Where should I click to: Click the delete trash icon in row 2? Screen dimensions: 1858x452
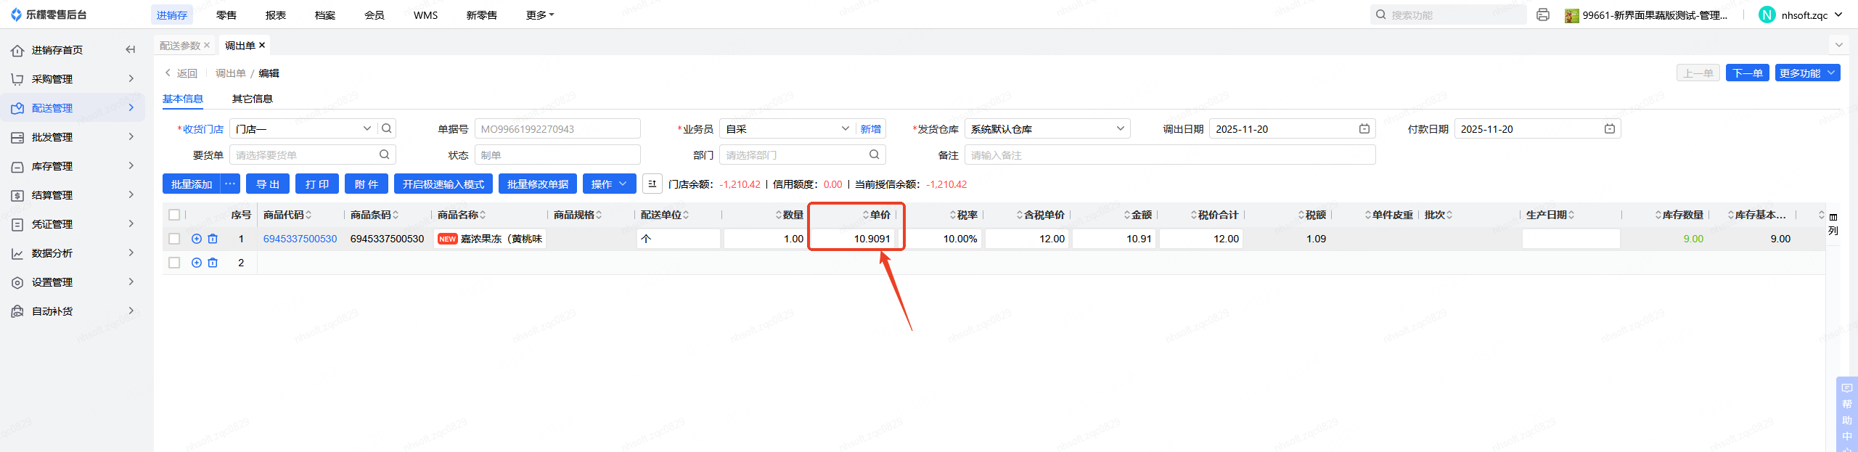[213, 263]
